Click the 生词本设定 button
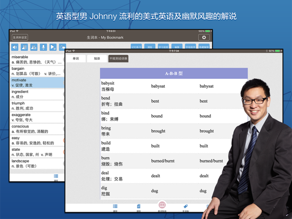Viewport: 292px width, 219px height. pyautogui.click(x=20, y=38)
